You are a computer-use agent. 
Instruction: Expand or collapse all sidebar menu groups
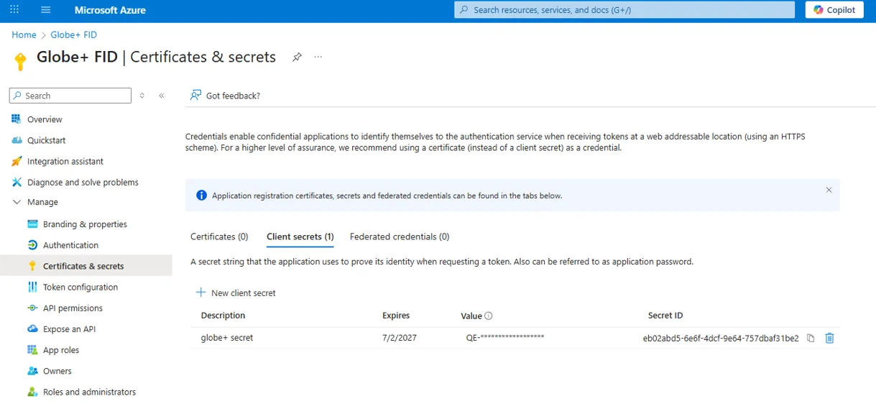pyautogui.click(x=142, y=96)
